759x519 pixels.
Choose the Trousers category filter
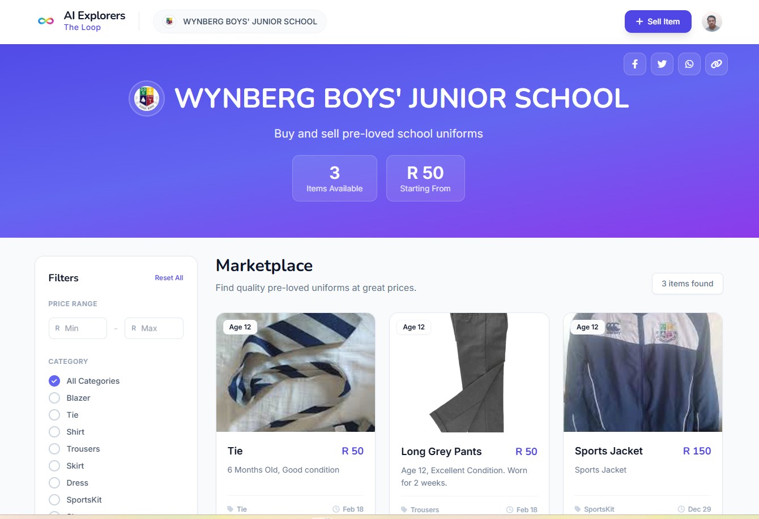(54, 449)
